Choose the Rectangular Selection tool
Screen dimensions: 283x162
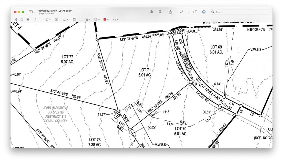coord(22,20)
